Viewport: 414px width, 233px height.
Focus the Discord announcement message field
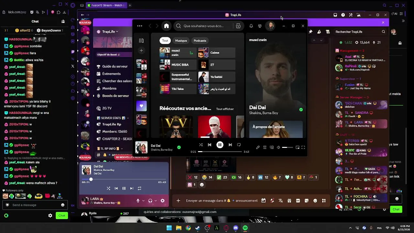point(222,201)
